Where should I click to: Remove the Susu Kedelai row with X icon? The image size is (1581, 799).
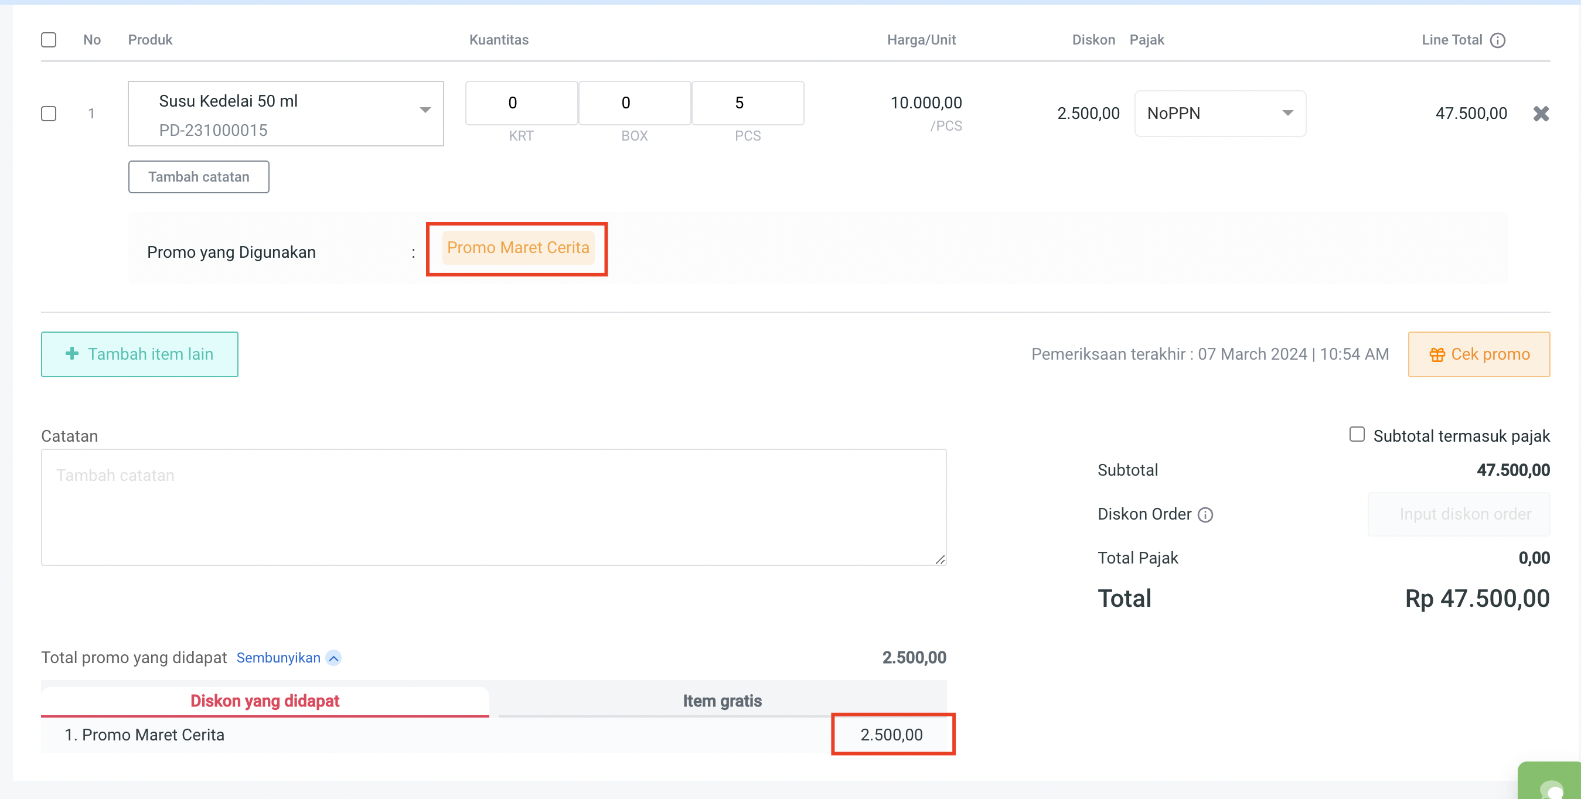coord(1541,114)
